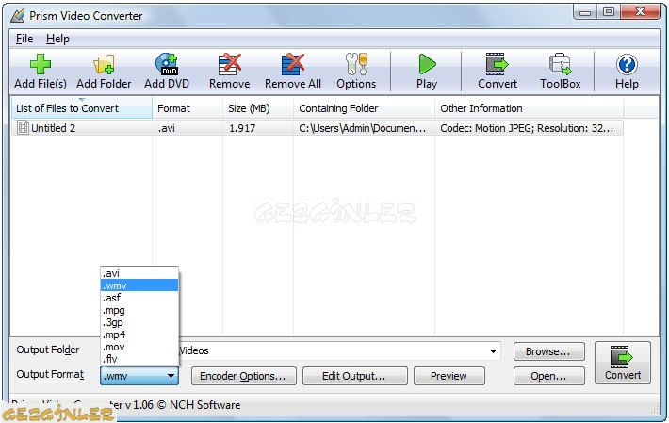Viewport: 669px width, 423px height.
Task: Click the Encoder Options... button
Action: coord(244,376)
